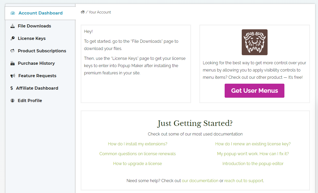Image resolution: width=318 pixels, height=193 pixels.
Task: Select Product Subscriptions in sidebar
Action: point(42,51)
